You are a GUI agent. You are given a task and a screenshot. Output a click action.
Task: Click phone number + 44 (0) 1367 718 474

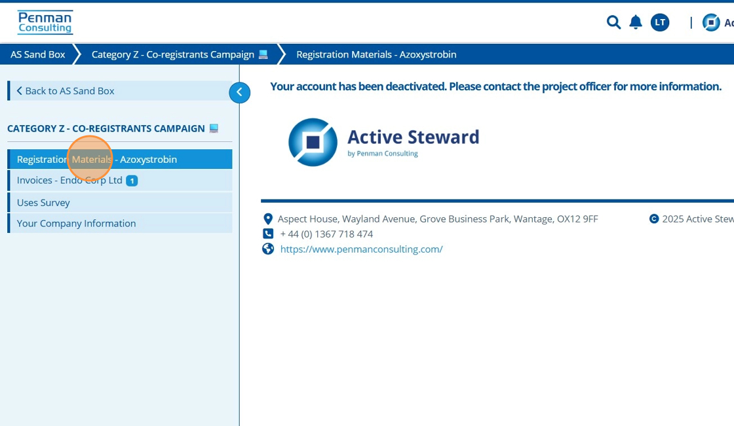(326, 234)
